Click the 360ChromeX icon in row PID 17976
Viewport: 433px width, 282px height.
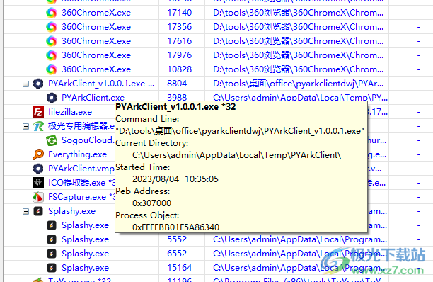[x=52, y=55]
